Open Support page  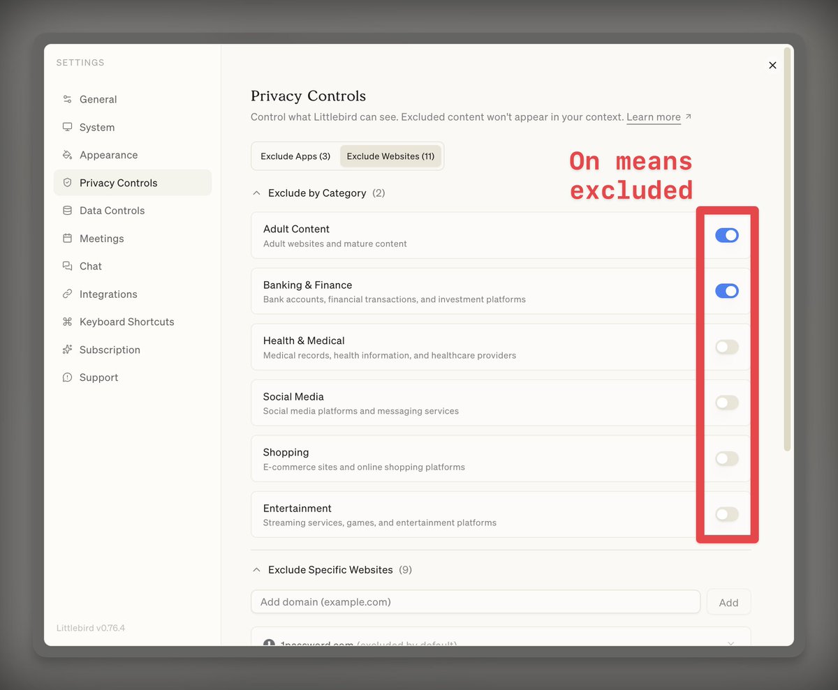point(133,377)
